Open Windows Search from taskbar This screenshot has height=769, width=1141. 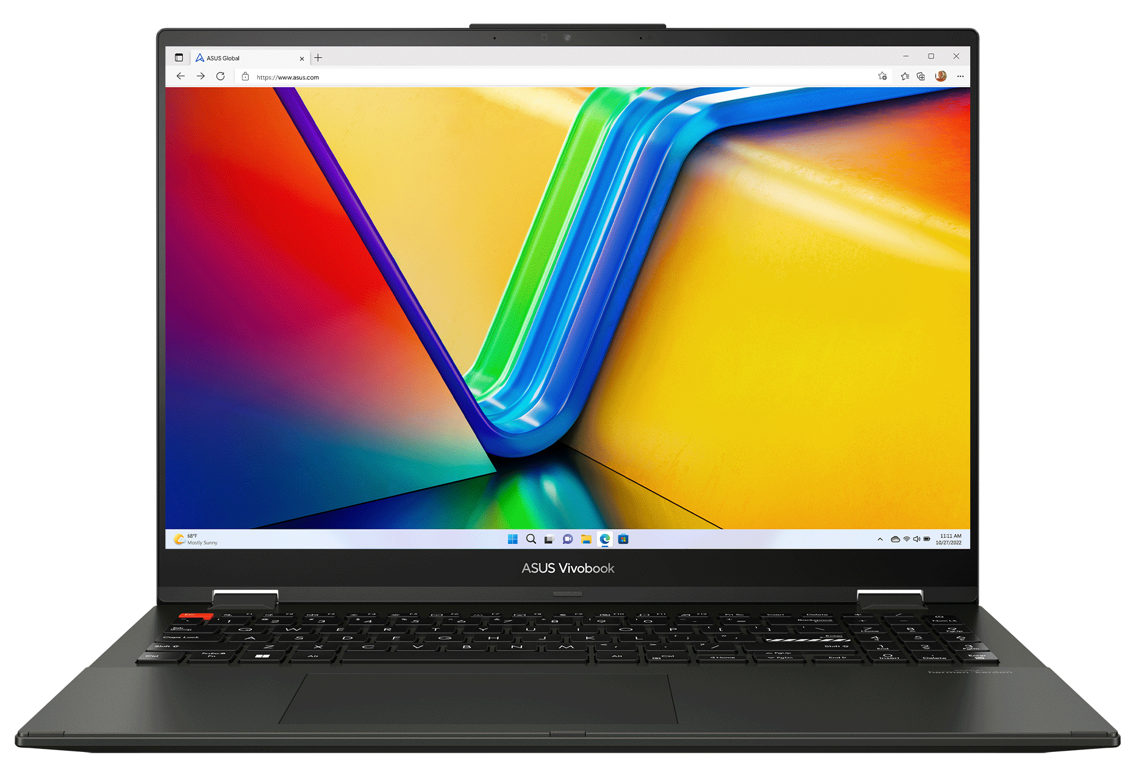click(531, 539)
